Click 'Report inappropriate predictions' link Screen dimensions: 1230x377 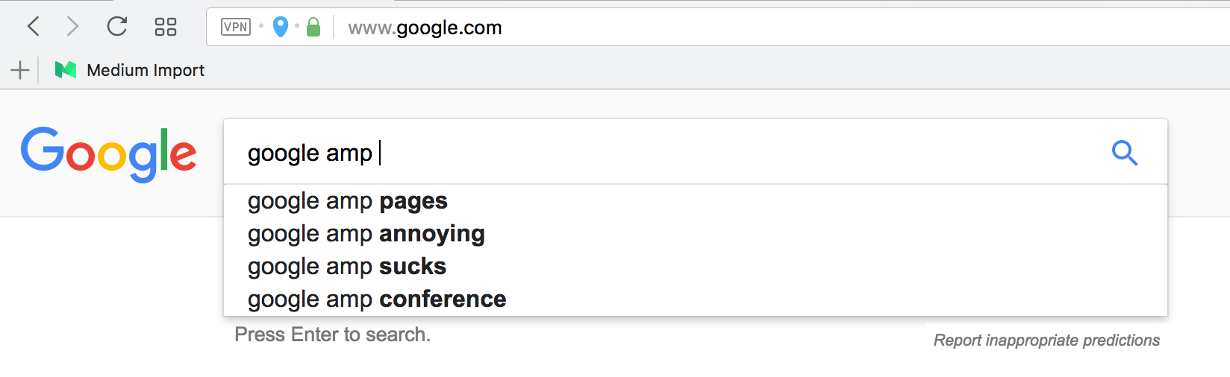pyautogui.click(x=1046, y=340)
